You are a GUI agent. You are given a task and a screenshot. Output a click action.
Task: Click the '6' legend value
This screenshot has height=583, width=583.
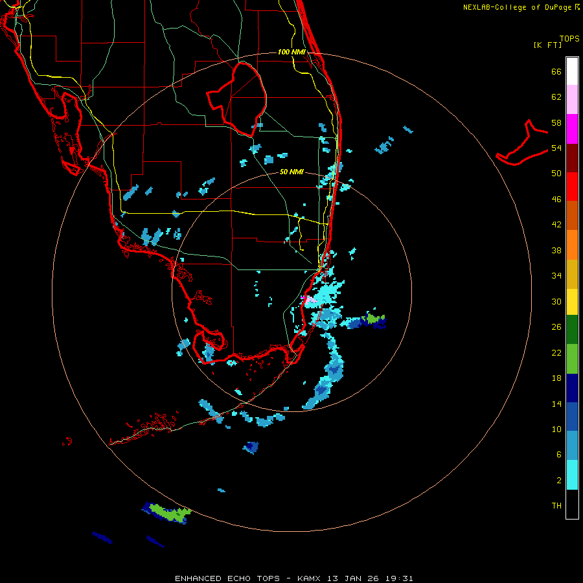(x=559, y=455)
